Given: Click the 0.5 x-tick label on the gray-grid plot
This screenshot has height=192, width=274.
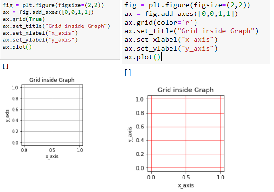Looking at the screenshot, I should (52, 150).
